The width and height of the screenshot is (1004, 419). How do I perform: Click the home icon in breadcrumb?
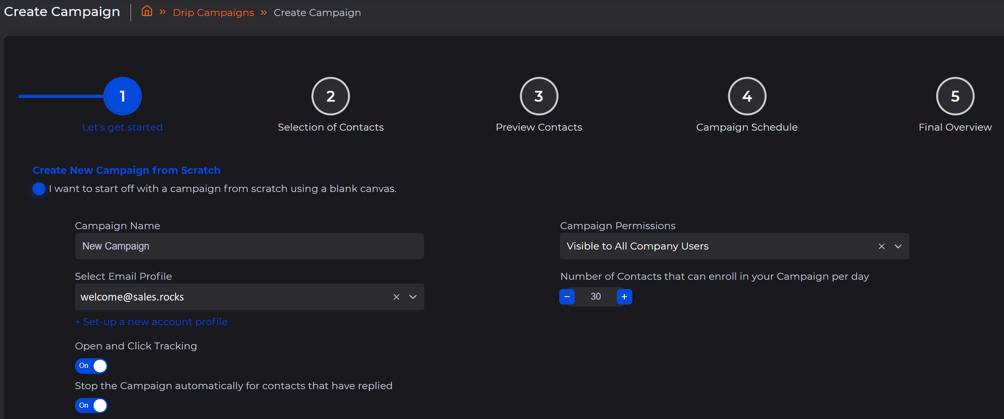147,11
